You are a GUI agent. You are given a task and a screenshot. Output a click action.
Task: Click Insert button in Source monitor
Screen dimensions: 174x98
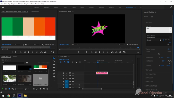41,52
